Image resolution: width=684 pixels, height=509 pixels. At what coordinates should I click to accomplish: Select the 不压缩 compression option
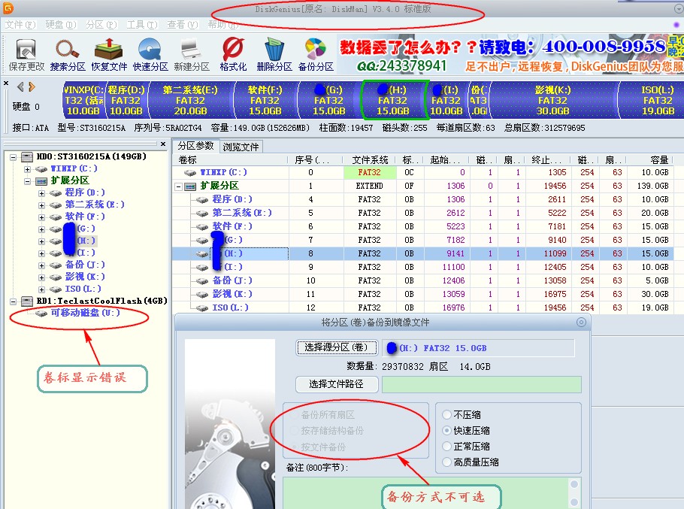coord(462,415)
